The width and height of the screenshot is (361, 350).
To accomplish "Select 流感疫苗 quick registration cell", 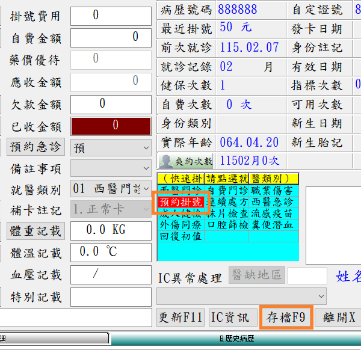I will [x=272, y=213].
